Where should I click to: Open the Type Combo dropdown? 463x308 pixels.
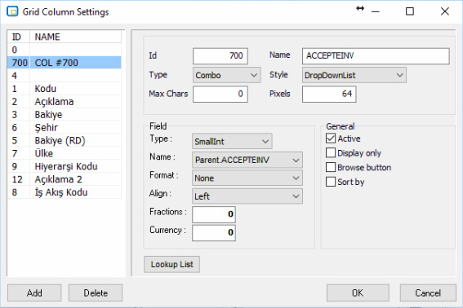226,75
